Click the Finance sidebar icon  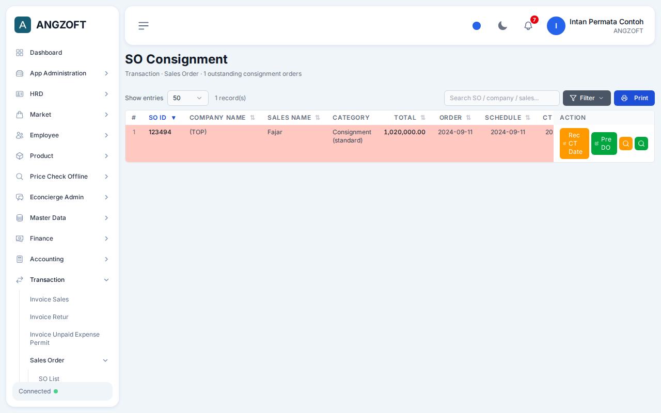coord(20,239)
